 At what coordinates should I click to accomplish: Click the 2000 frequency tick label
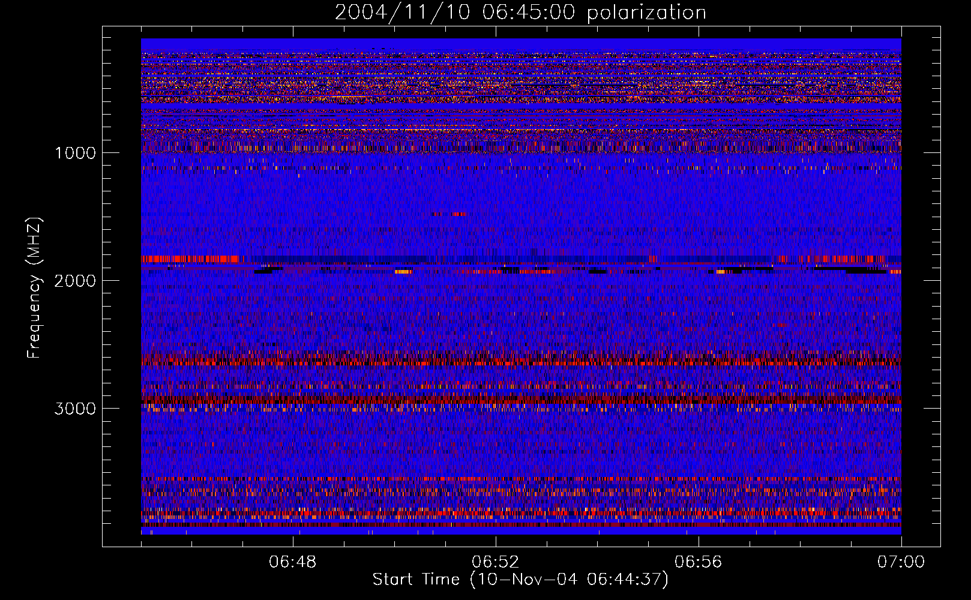(x=75, y=281)
